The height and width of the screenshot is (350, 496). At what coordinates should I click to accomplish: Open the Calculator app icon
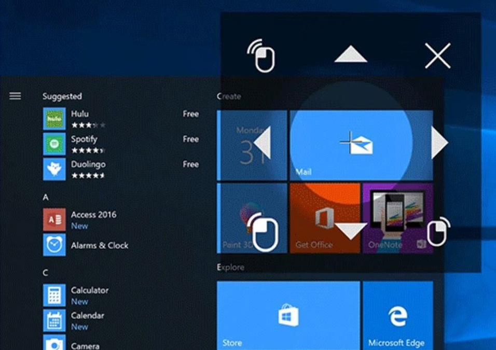[x=54, y=296]
